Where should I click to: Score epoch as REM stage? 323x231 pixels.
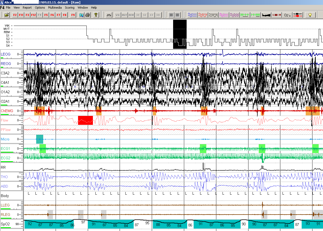point(131,15)
